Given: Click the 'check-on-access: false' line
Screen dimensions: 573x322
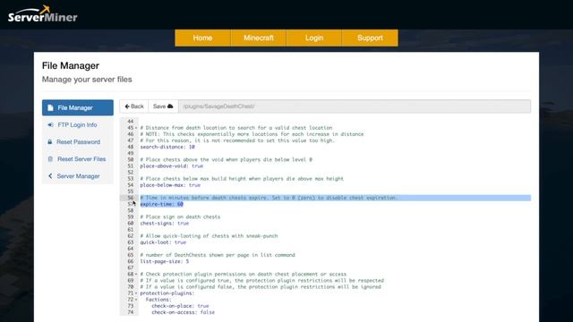Looking at the screenshot, I should click(x=183, y=312).
